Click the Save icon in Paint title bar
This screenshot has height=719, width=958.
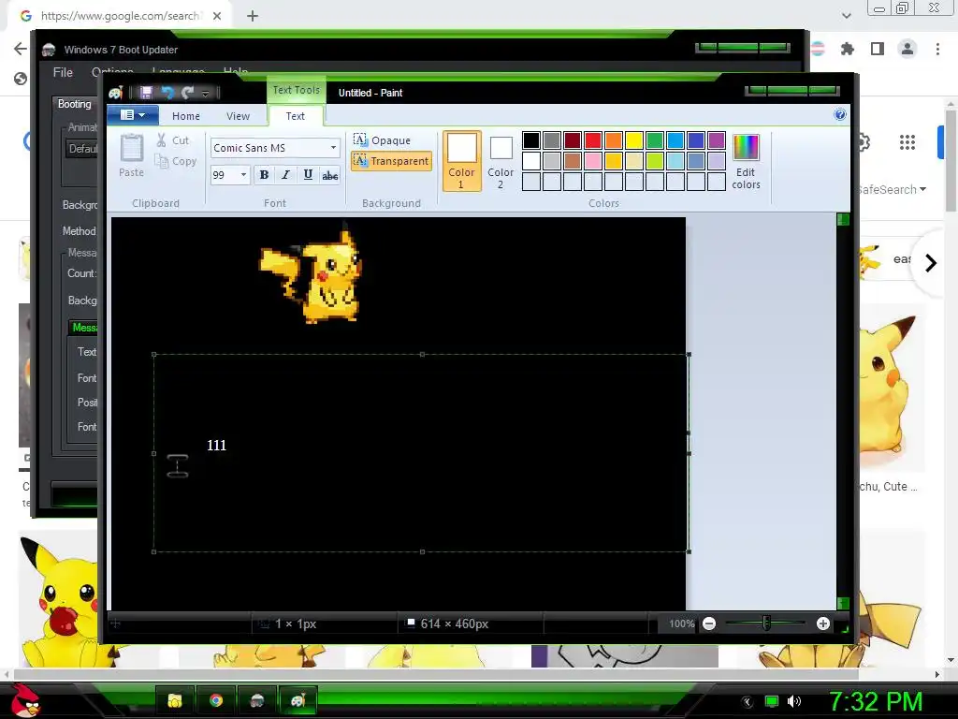(146, 93)
